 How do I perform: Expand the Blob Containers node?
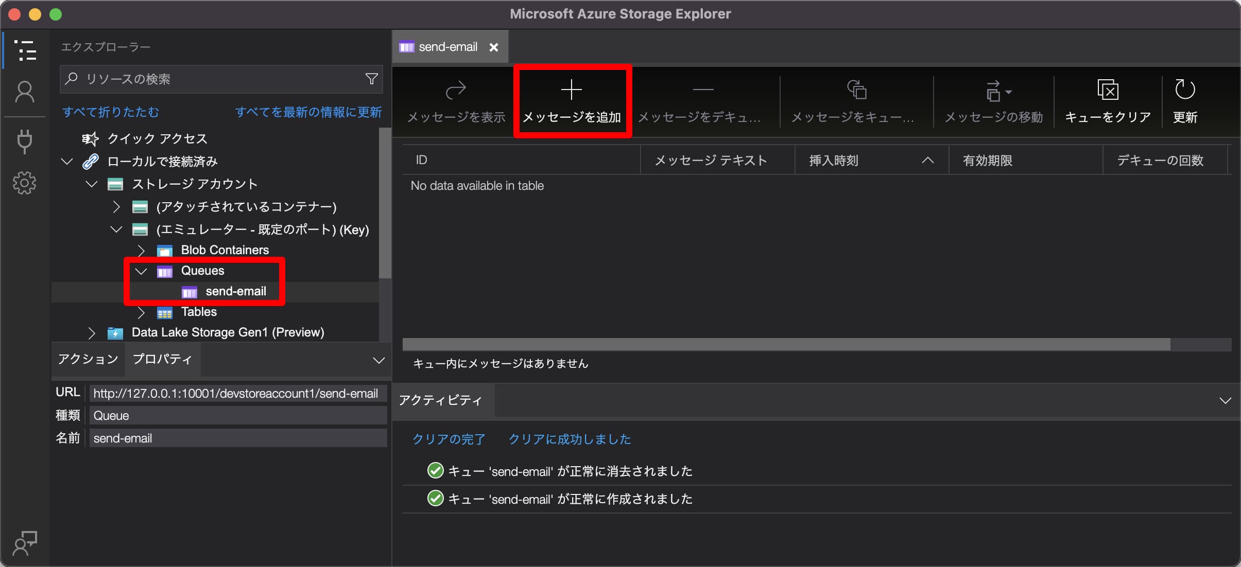click(141, 250)
